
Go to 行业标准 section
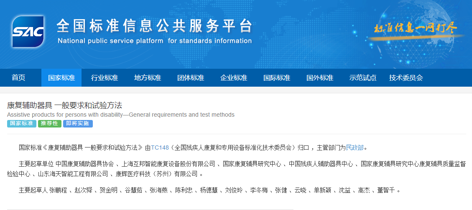[x=105, y=78]
